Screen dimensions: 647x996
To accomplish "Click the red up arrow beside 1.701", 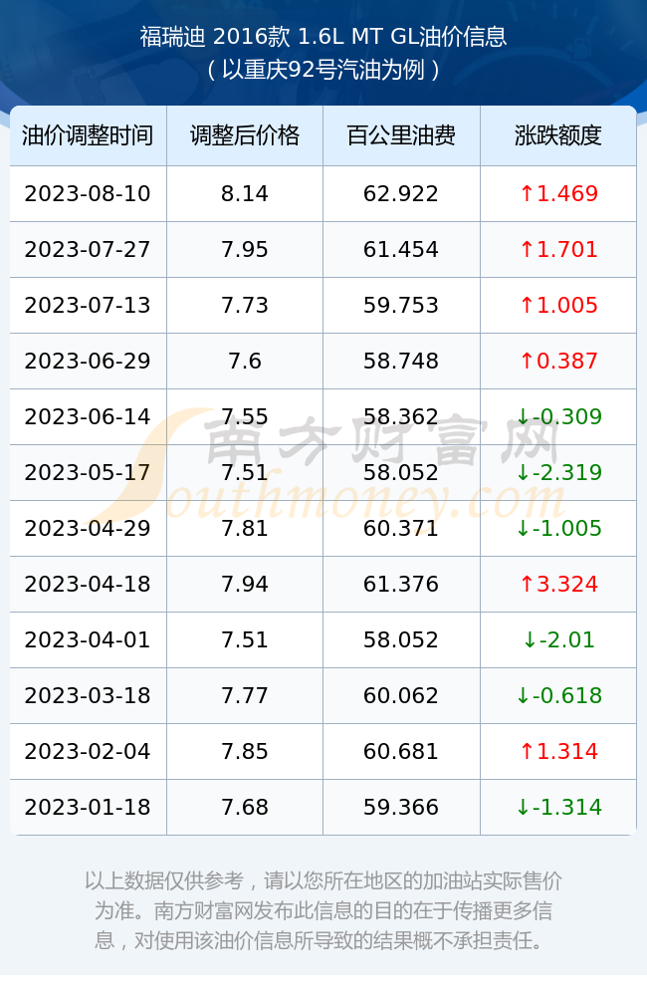I will [x=527, y=250].
